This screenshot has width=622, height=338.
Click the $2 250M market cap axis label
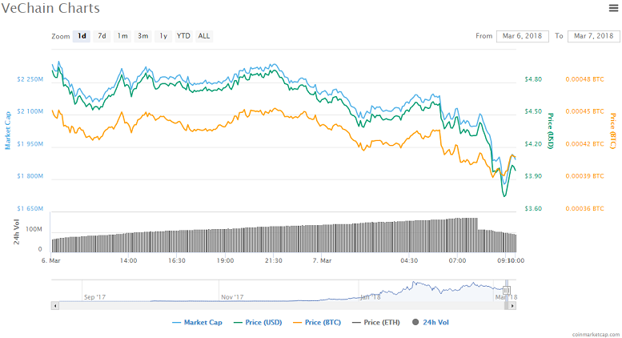(x=30, y=79)
